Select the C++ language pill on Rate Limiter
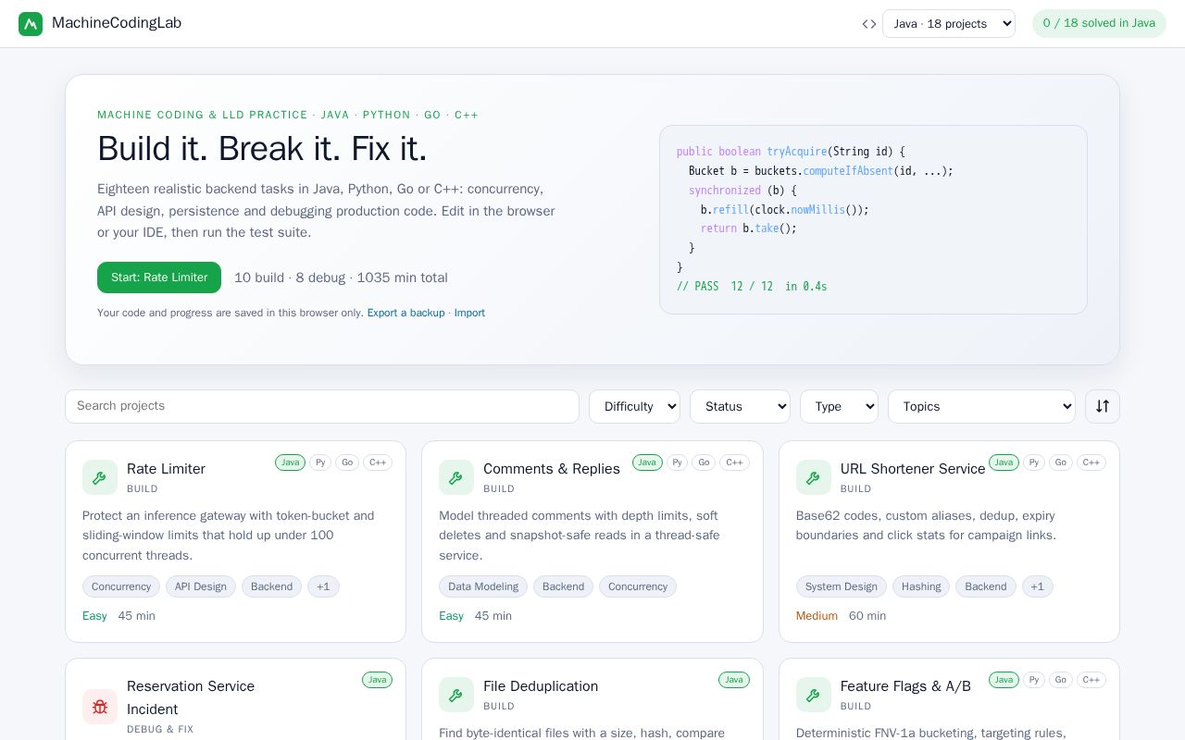 (x=378, y=462)
